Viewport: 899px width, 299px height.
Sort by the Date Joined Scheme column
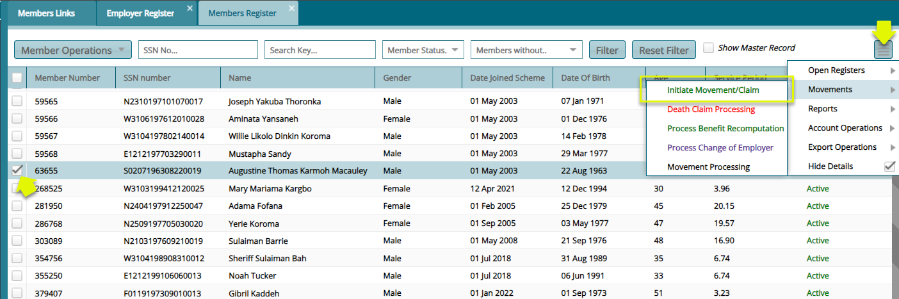(507, 78)
